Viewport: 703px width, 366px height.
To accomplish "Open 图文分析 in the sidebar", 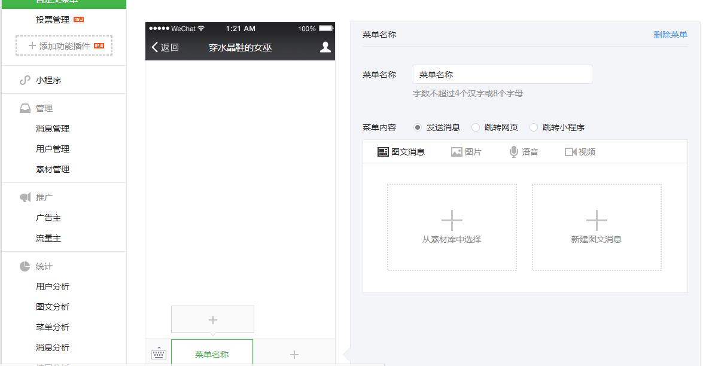I will click(x=53, y=307).
